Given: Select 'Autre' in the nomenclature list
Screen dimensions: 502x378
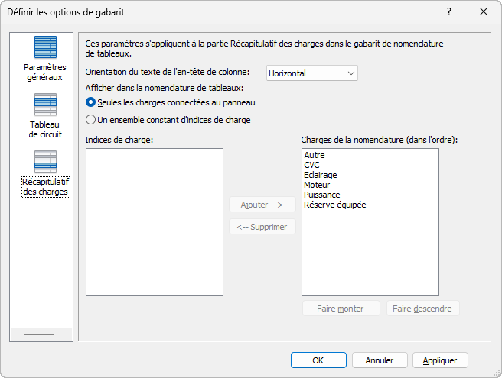Looking at the screenshot, I should tap(315, 156).
